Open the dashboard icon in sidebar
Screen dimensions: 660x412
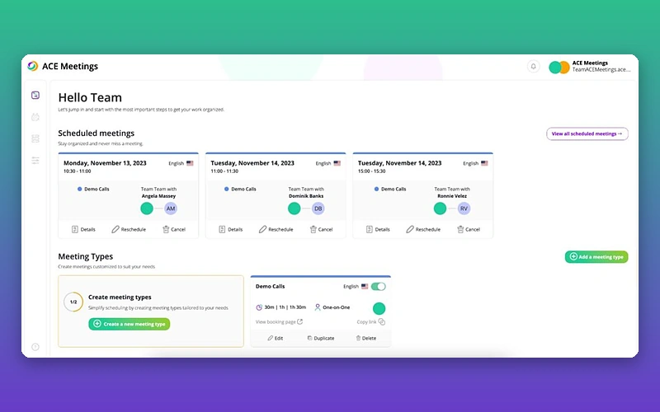coord(35,96)
